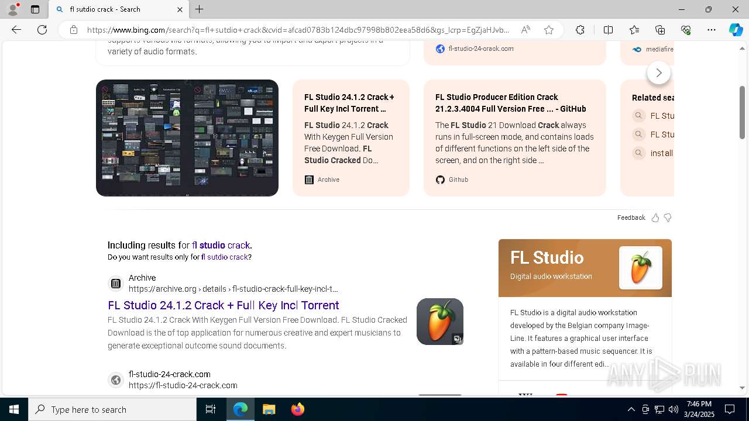The image size is (749, 421).
Task: Toggle Split screen view
Action: pyautogui.click(x=608, y=30)
